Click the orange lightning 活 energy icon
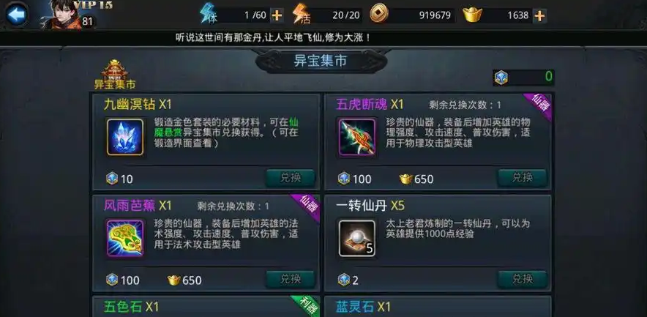This screenshot has width=647, height=317. coord(302,15)
